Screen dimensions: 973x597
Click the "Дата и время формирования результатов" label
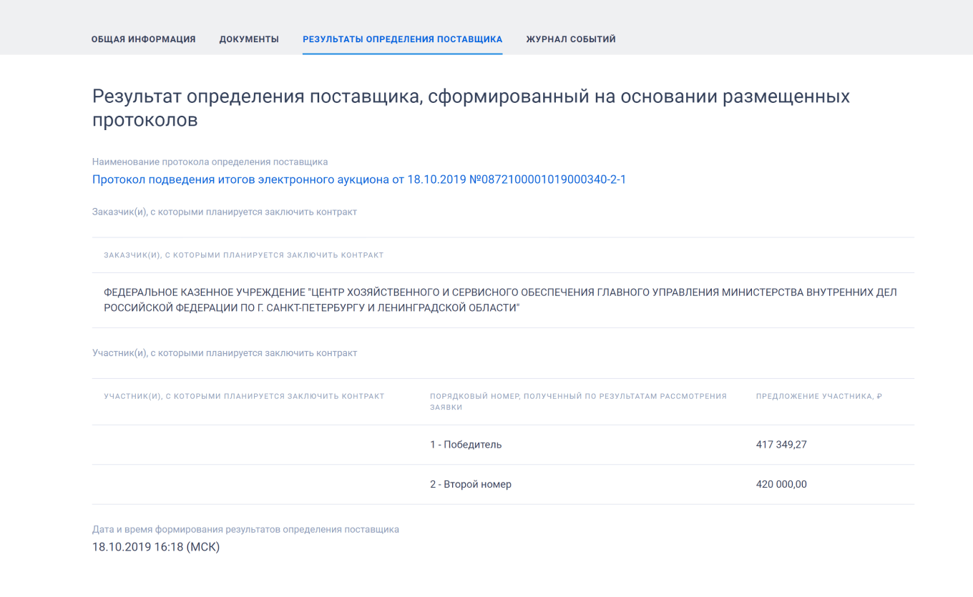pyautogui.click(x=245, y=529)
